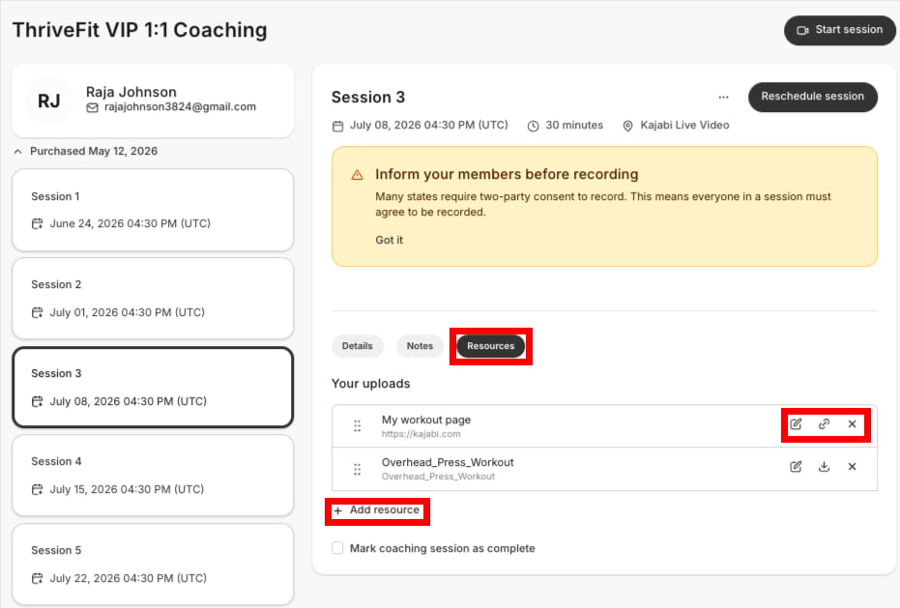Edit the Overhead_Press_Workout resource
The height and width of the screenshot is (608, 900).
click(x=796, y=466)
